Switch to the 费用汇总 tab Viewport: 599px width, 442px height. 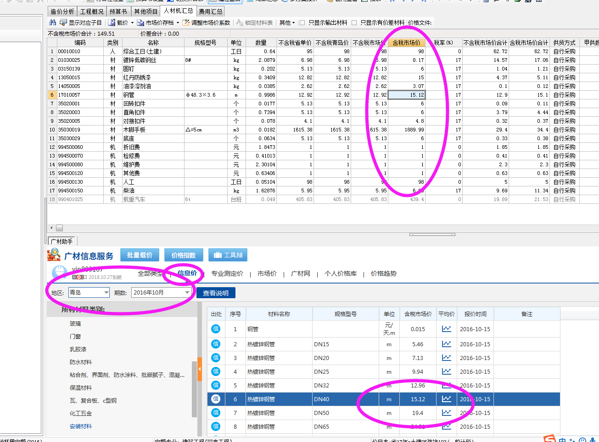[x=210, y=11]
